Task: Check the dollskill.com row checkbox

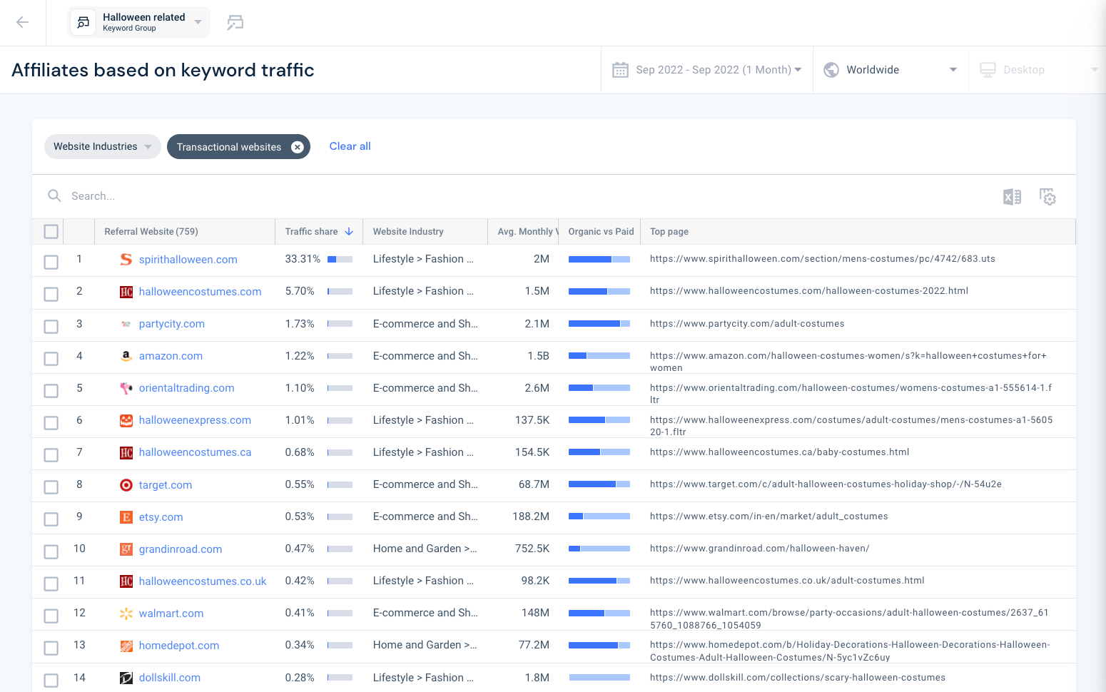Action: point(51,680)
